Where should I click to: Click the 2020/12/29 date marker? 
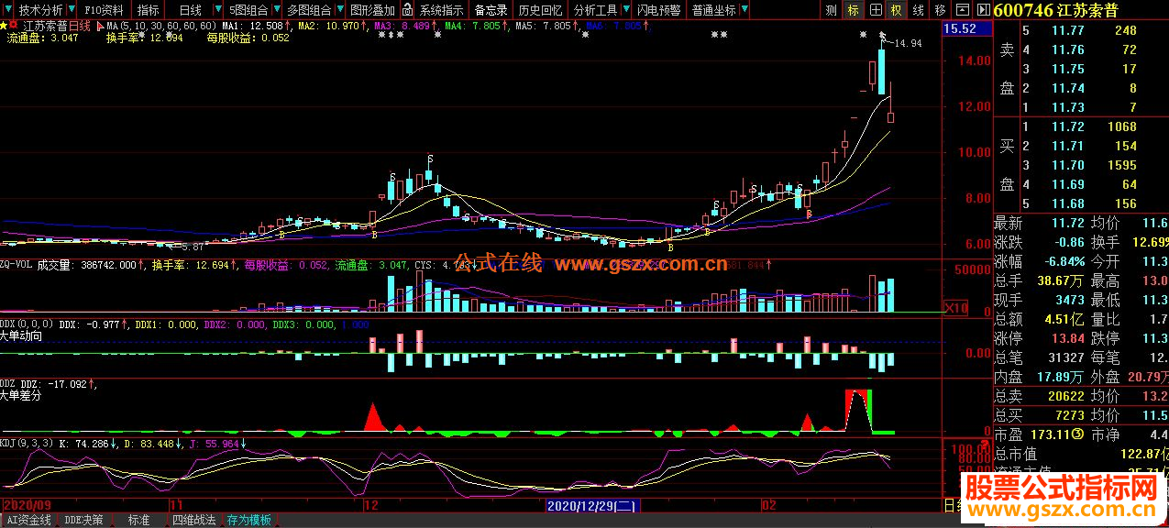click(592, 505)
